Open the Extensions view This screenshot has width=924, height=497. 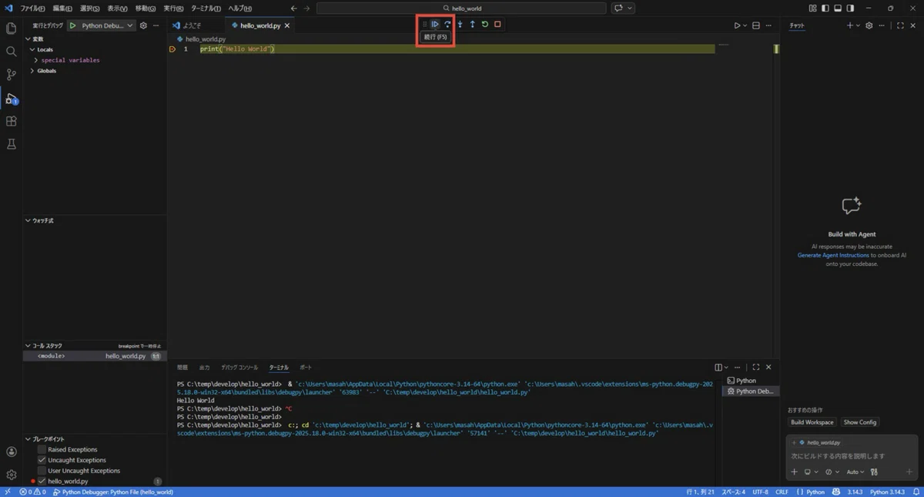(x=11, y=122)
